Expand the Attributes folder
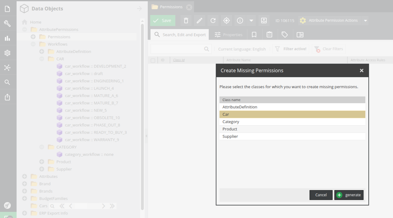Screen dimensions: 393x218 click(25, 177)
